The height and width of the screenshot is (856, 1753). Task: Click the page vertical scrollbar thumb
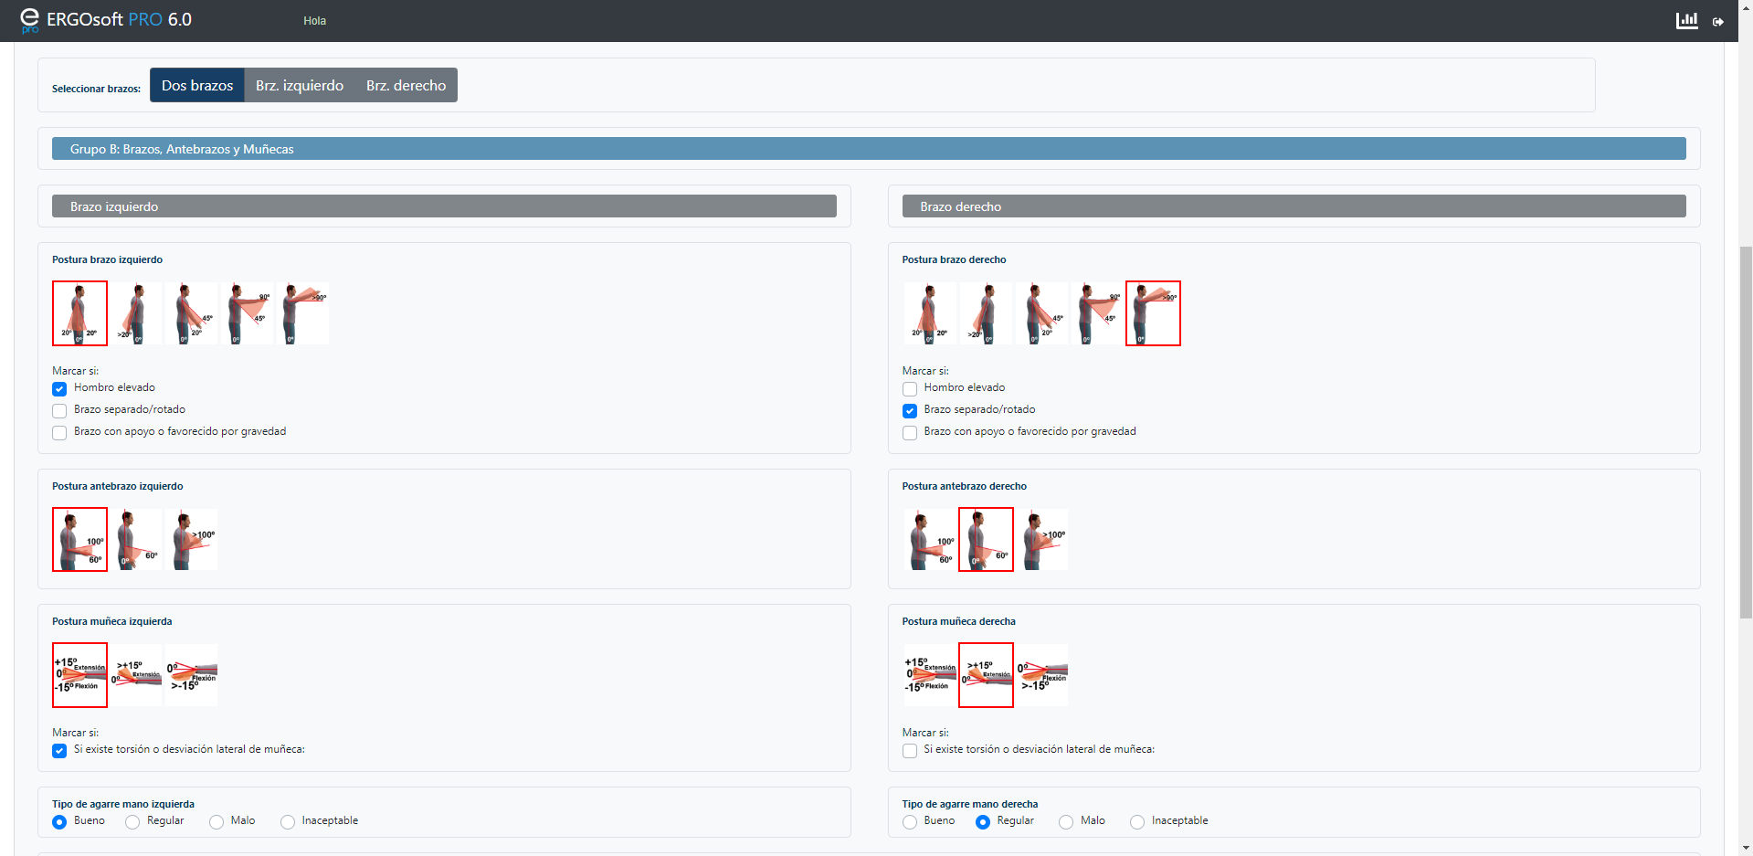[1746, 433]
